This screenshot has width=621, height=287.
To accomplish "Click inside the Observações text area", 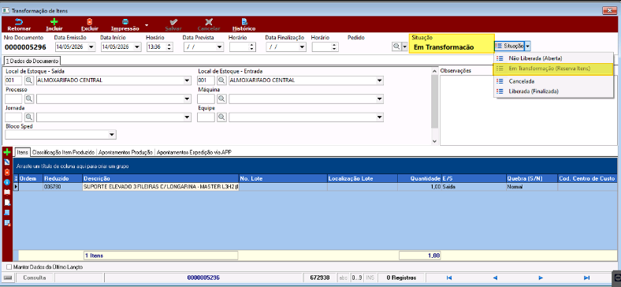I will (528, 110).
